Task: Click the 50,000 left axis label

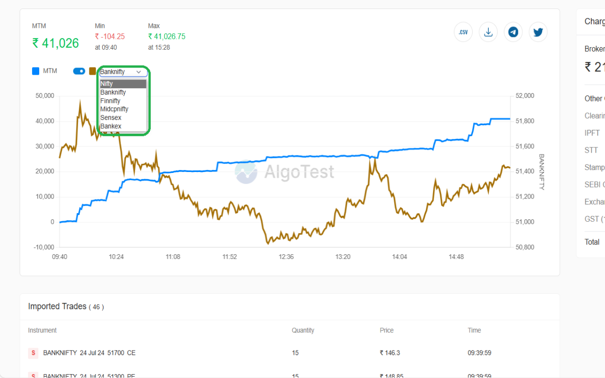Action: tap(45, 95)
